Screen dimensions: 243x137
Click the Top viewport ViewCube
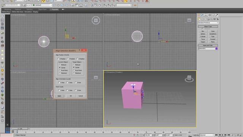96,20
